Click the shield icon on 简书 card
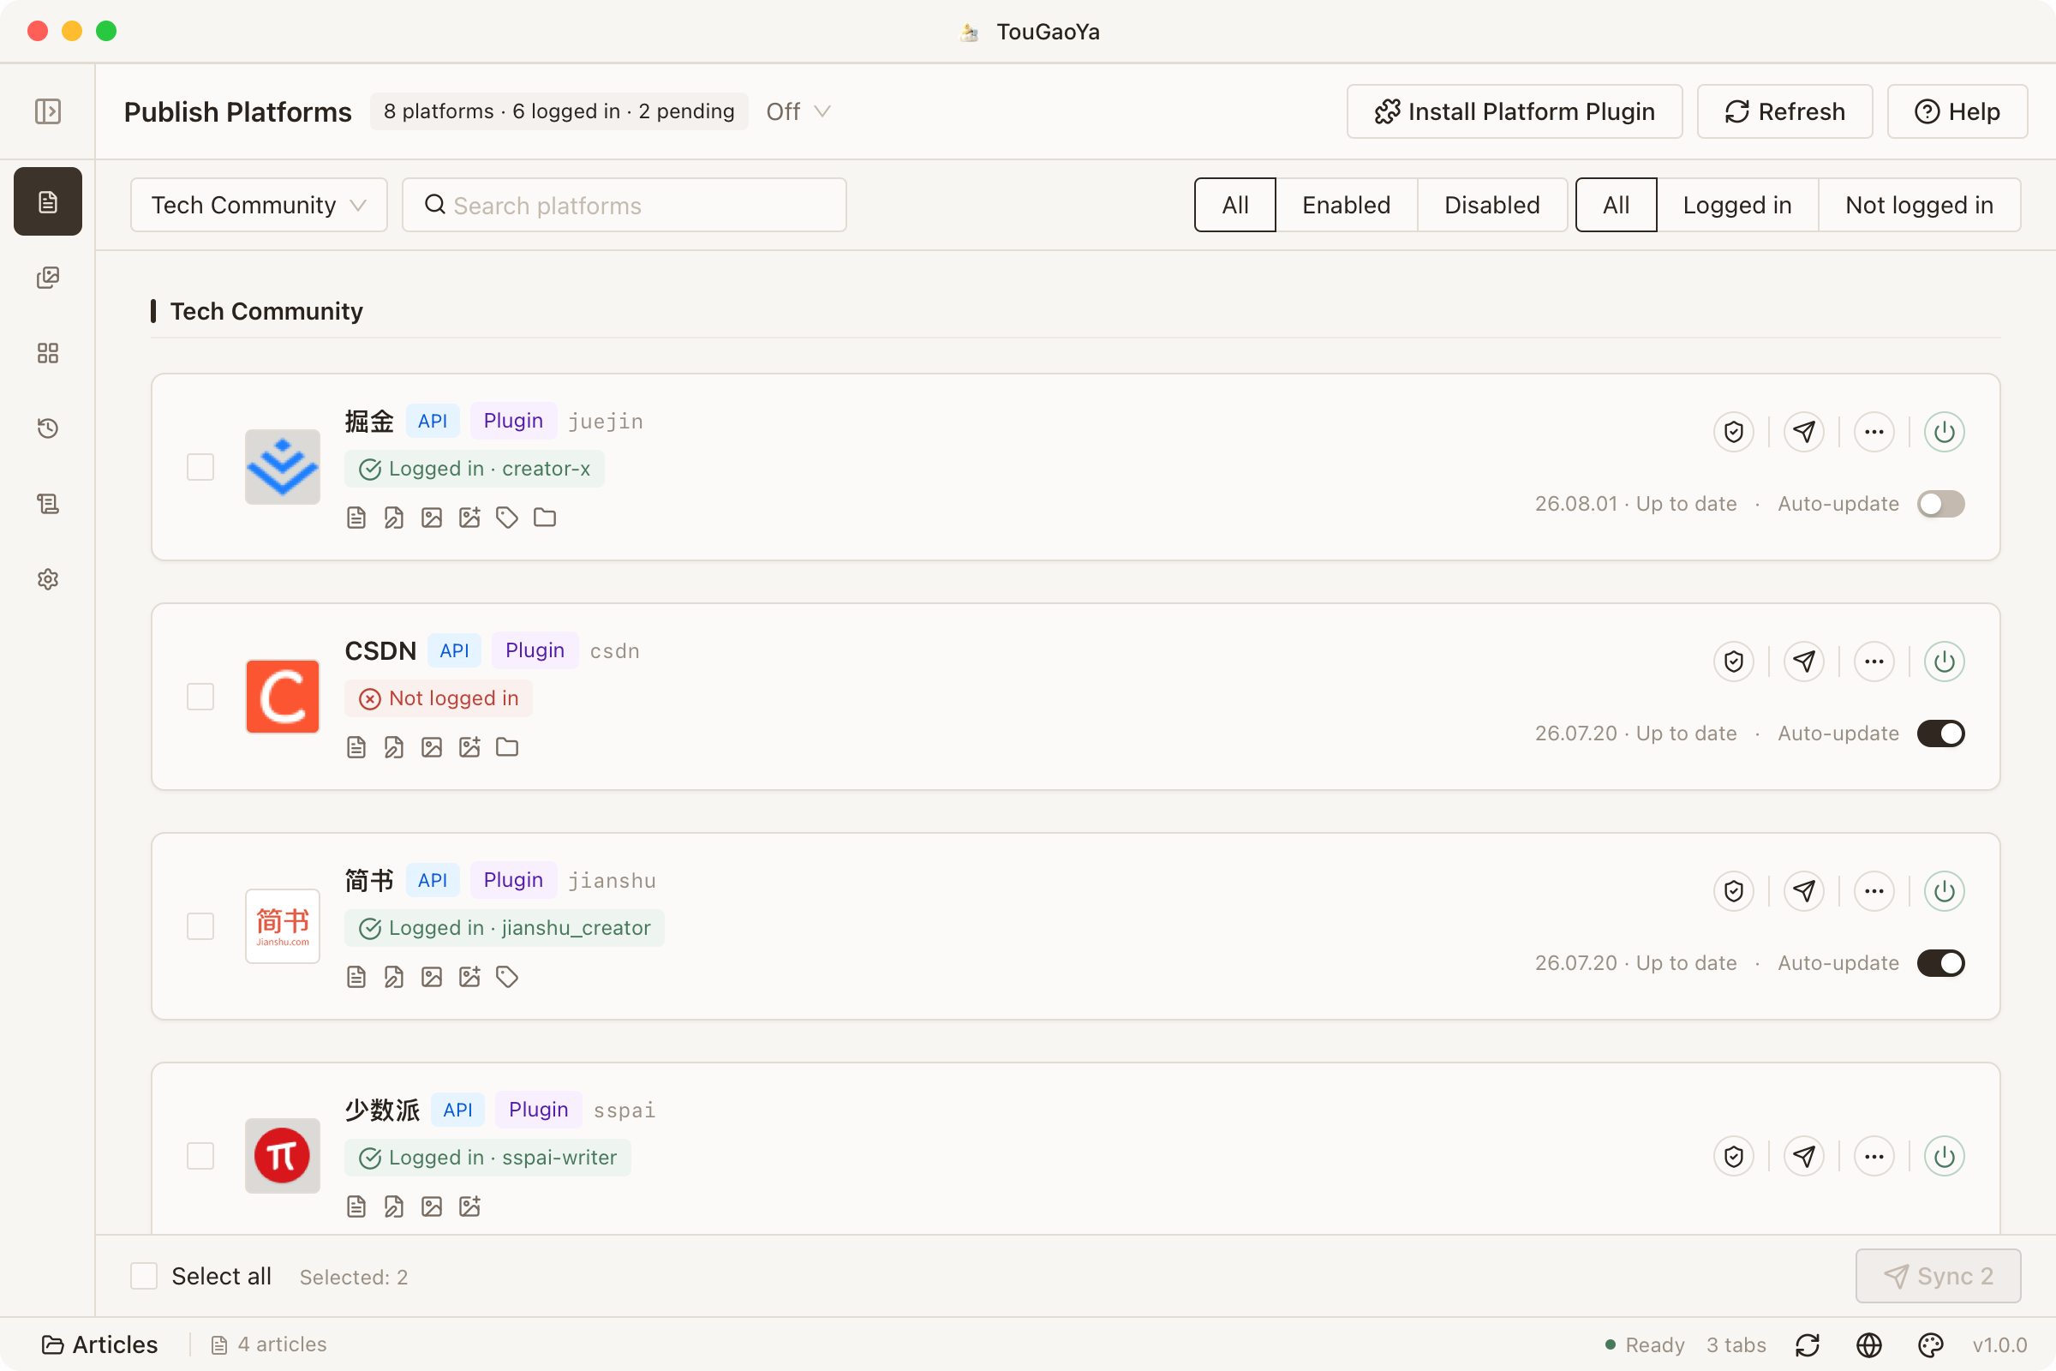This screenshot has height=1371, width=2056. point(1733,891)
